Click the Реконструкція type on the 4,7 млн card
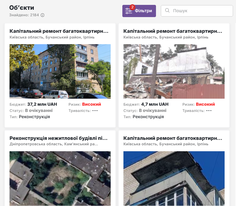The width and height of the screenshot is (236, 206). 148,117
